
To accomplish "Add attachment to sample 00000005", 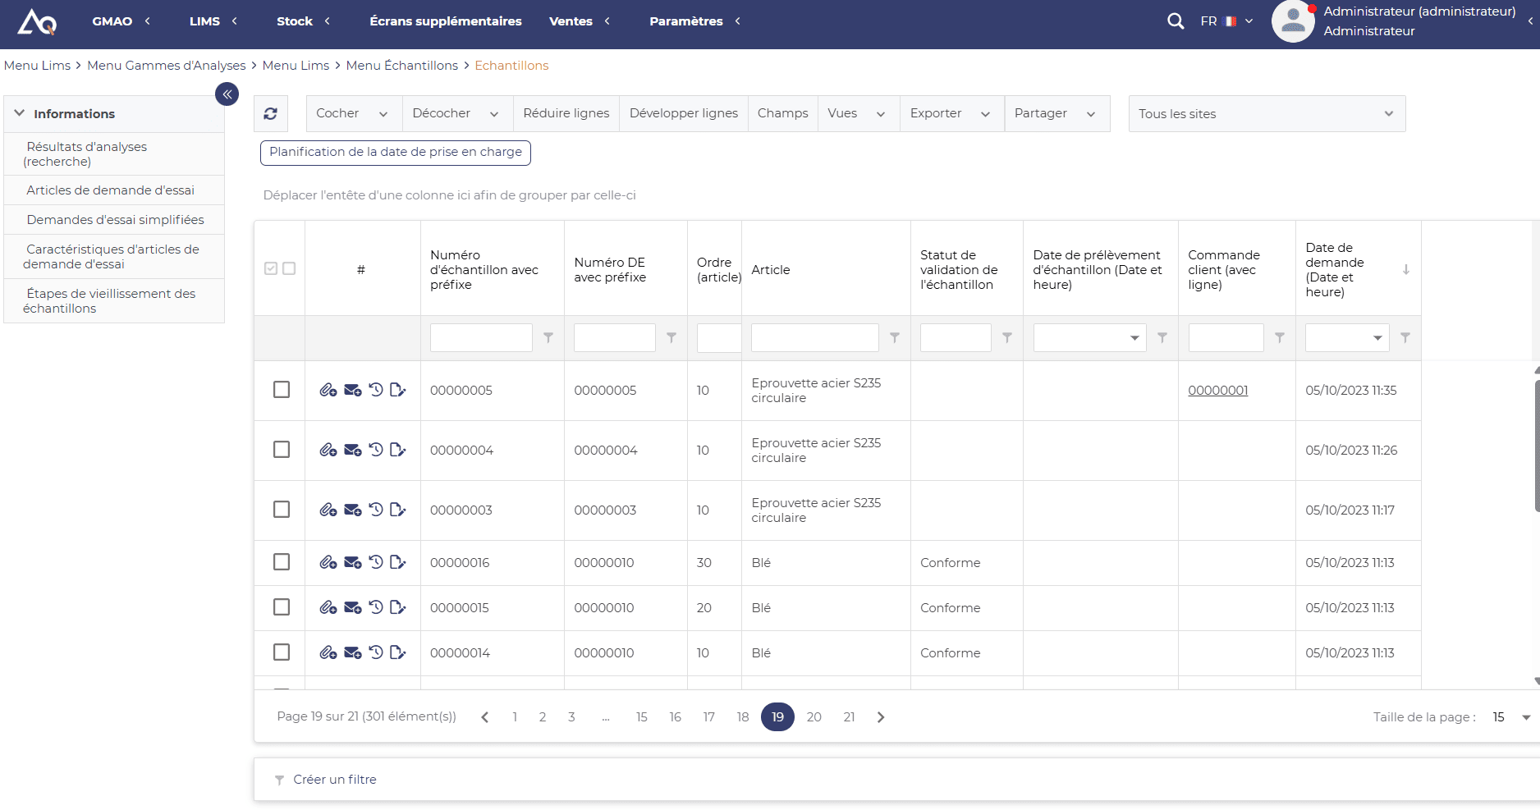I will [x=328, y=390].
